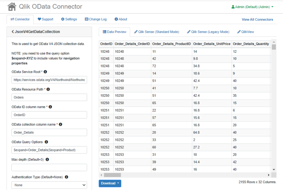Open the Admin user account menu

[x=253, y=7]
